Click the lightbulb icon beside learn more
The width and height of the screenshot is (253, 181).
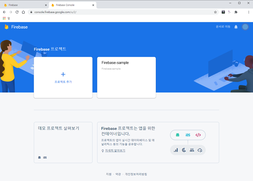point(103,151)
